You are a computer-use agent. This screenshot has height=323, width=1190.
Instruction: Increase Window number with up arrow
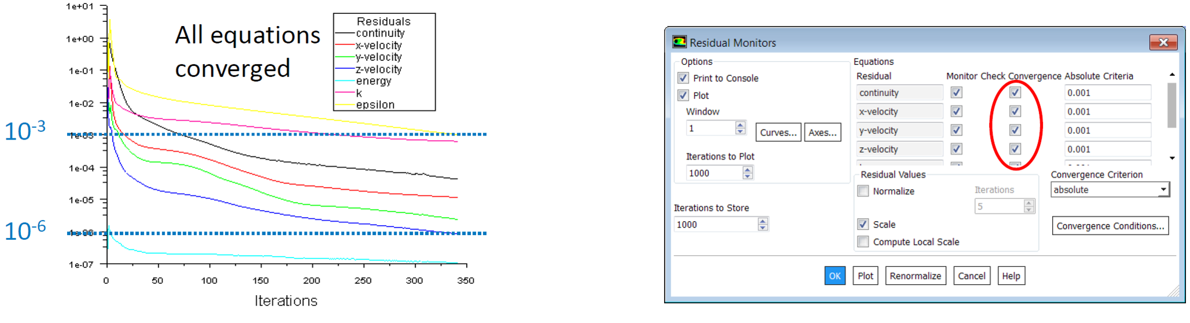pos(740,124)
